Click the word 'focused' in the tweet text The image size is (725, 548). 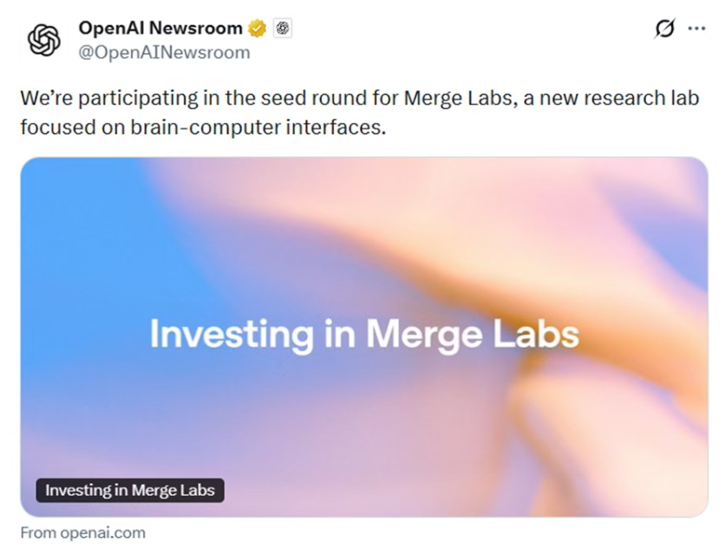pyautogui.click(x=52, y=126)
